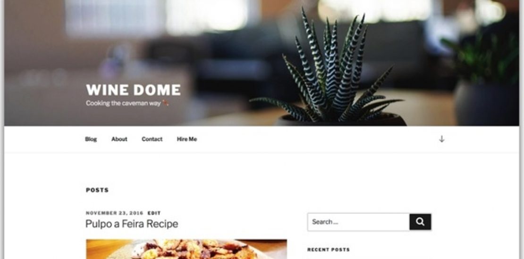Click the November 23, 2016 date link
This screenshot has height=259, width=524.
(115, 213)
